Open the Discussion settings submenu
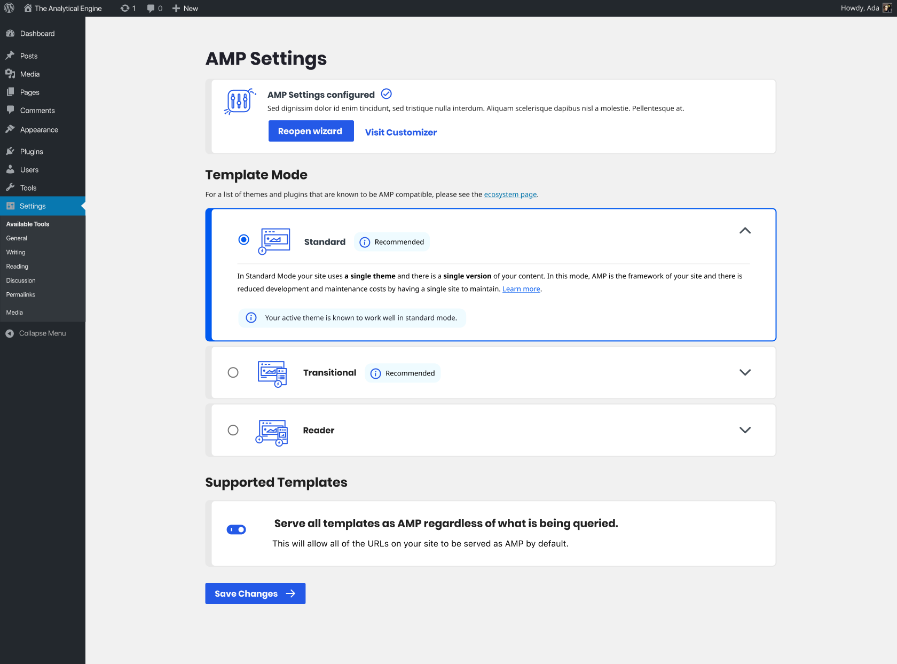This screenshot has width=897, height=664. [x=21, y=280]
